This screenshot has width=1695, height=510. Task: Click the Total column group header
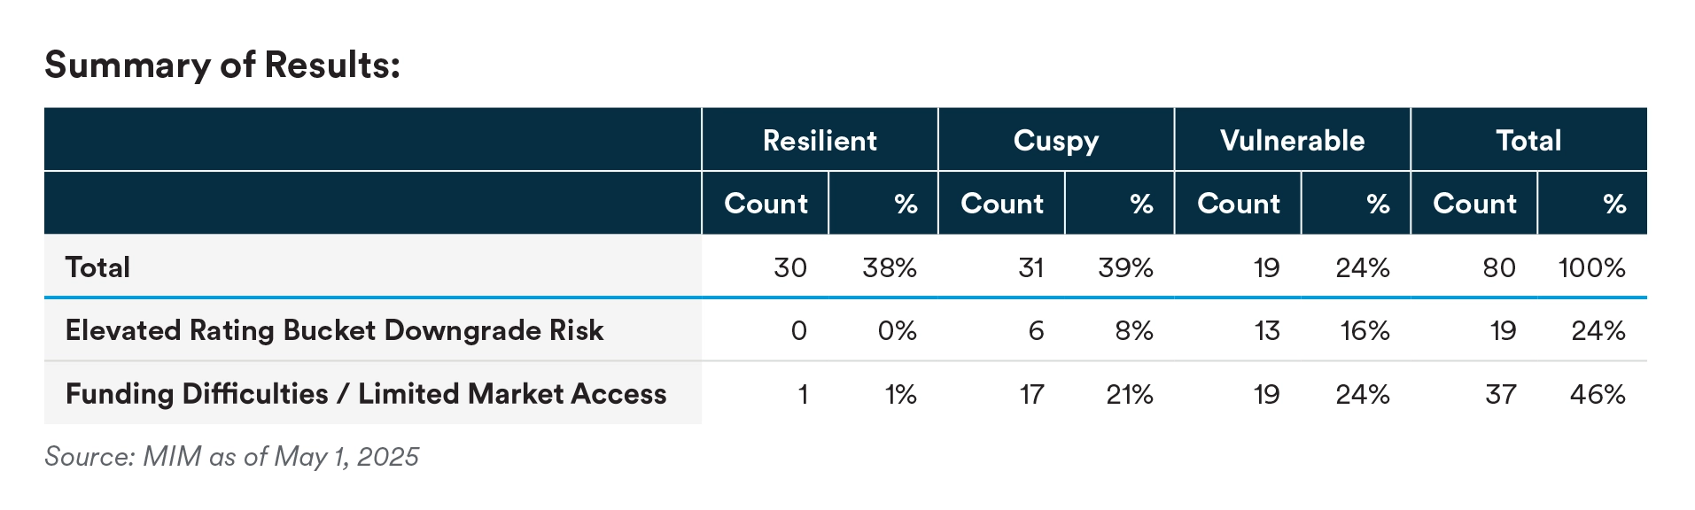click(x=1528, y=140)
